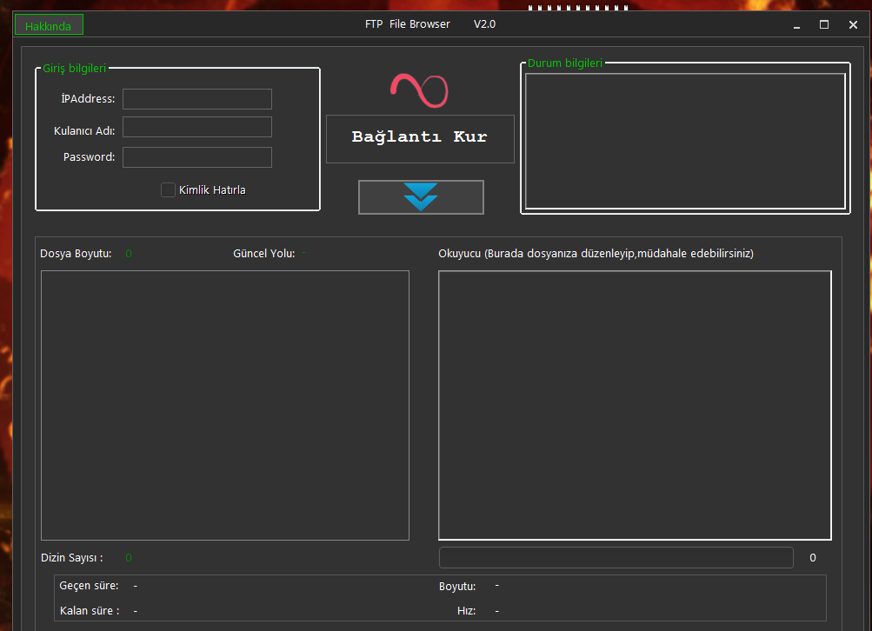
Task: Click the İPAddress input field
Action: click(197, 99)
